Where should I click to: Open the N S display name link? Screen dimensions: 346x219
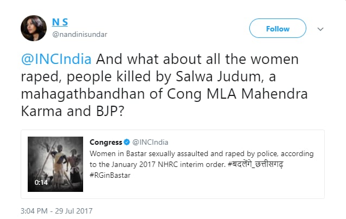click(60, 22)
